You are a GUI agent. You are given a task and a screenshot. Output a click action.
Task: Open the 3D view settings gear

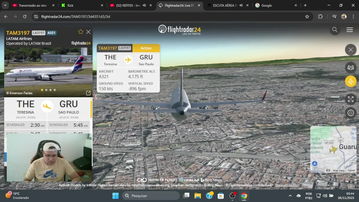point(351,113)
